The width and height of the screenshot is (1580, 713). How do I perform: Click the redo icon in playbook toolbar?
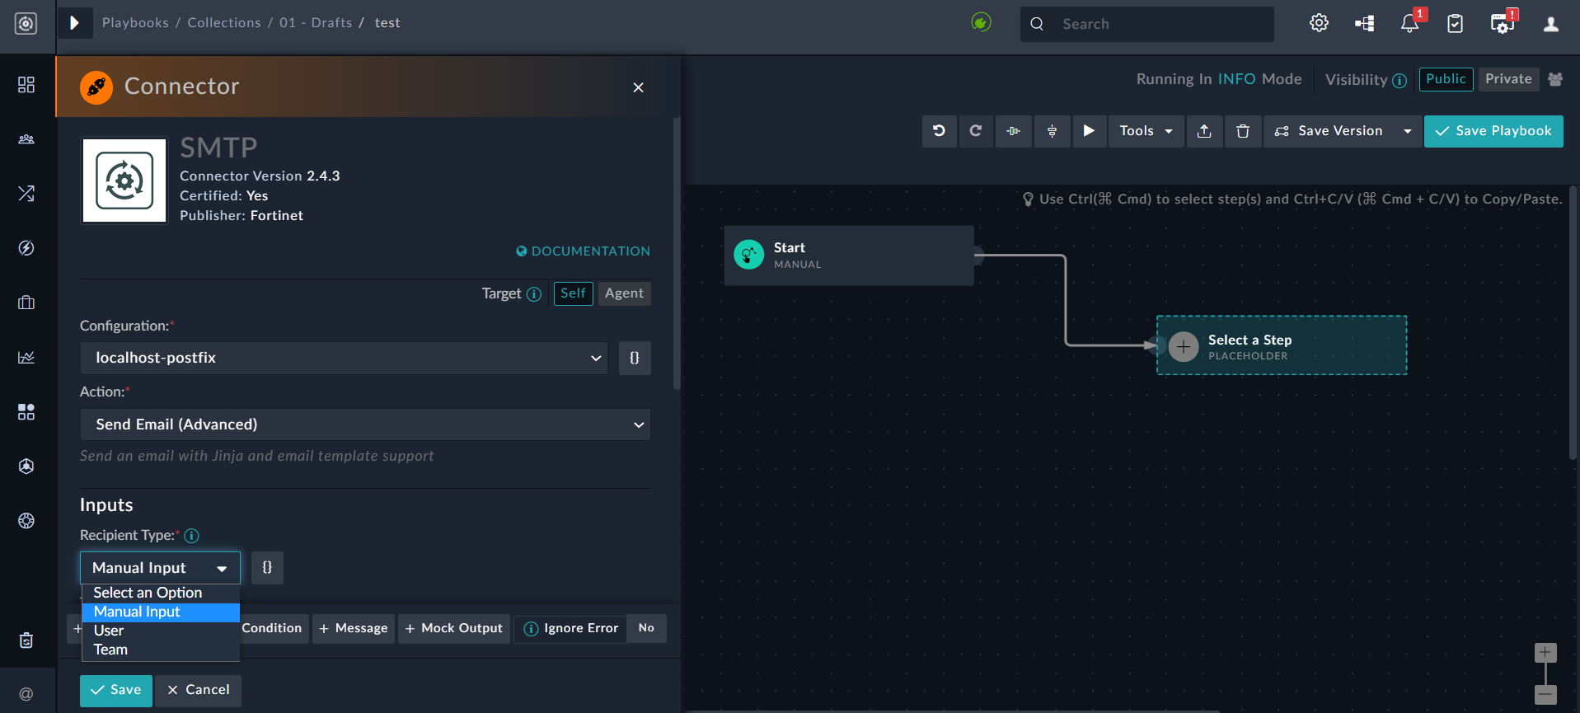pos(976,131)
